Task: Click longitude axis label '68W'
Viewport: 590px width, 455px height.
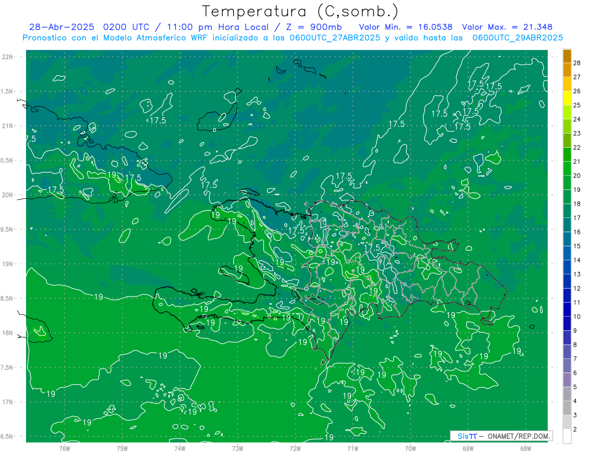Action: tap(526, 448)
